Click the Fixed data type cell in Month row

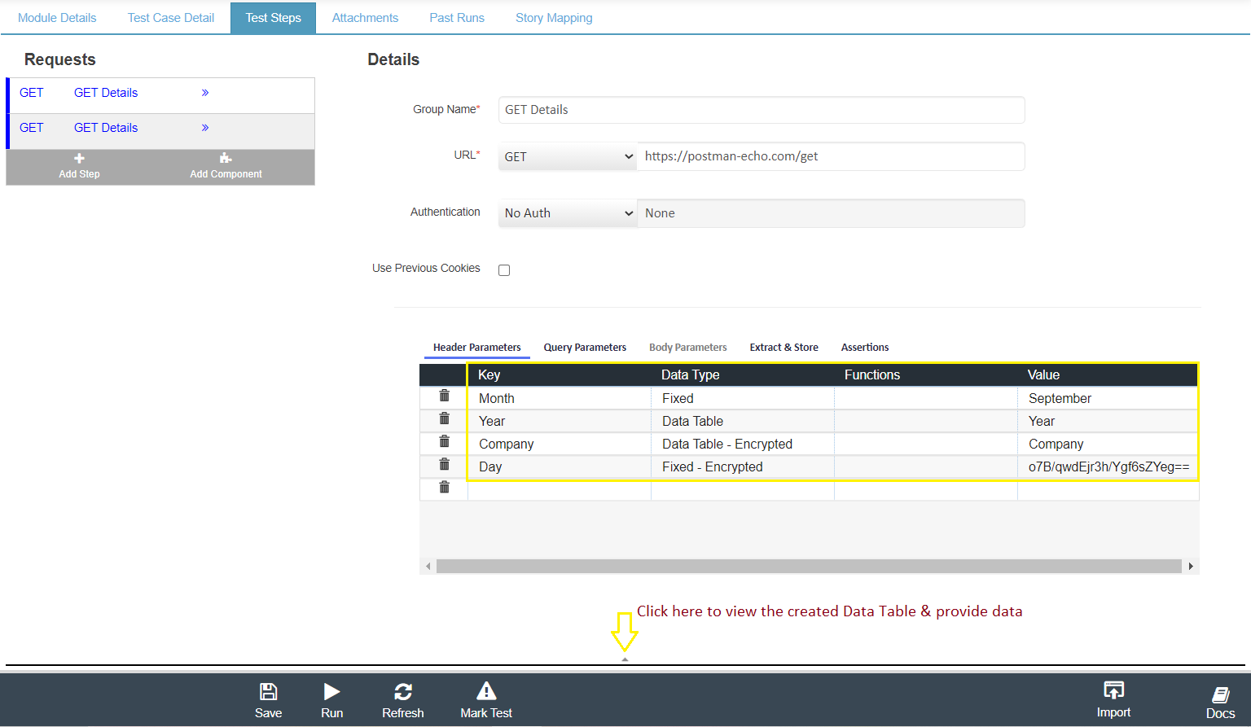click(743, 398)
